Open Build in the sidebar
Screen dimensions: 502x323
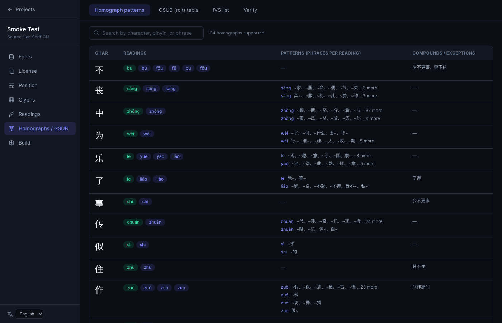click(x=40, y=143)
